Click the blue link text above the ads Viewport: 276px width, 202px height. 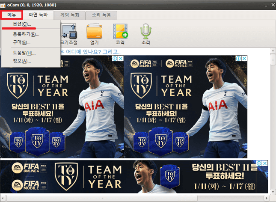point(90,52)
